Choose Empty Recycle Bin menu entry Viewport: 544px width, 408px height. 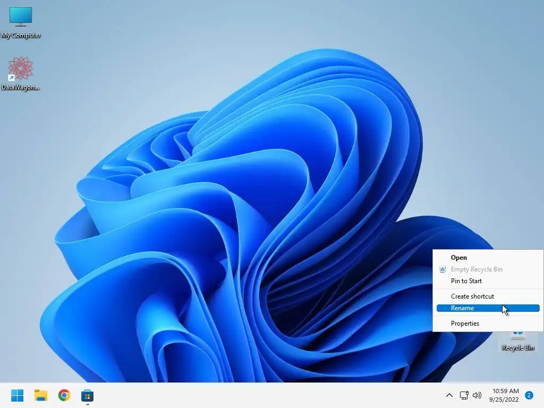(488, 269)
